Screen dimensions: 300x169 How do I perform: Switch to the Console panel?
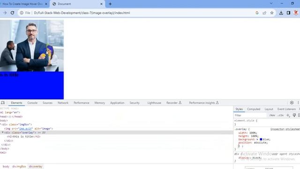pos(32,103)
